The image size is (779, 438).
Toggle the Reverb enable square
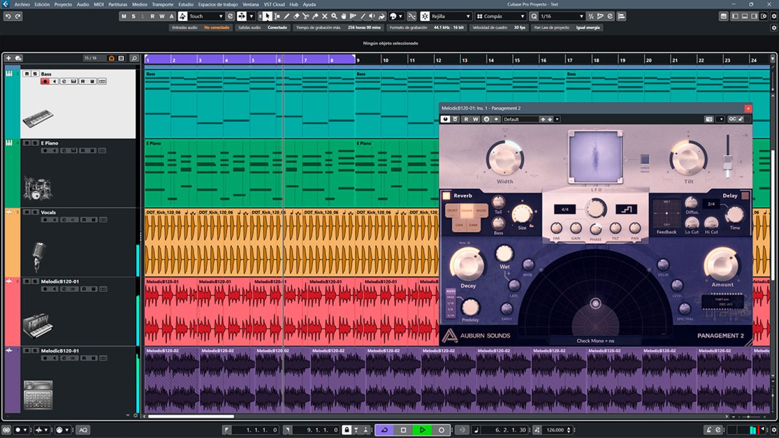(x=446, y=196)
